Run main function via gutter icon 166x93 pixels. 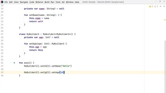(15, 63)
